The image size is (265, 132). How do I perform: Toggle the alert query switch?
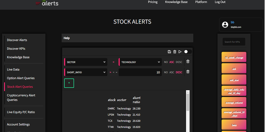click(188, 52)
